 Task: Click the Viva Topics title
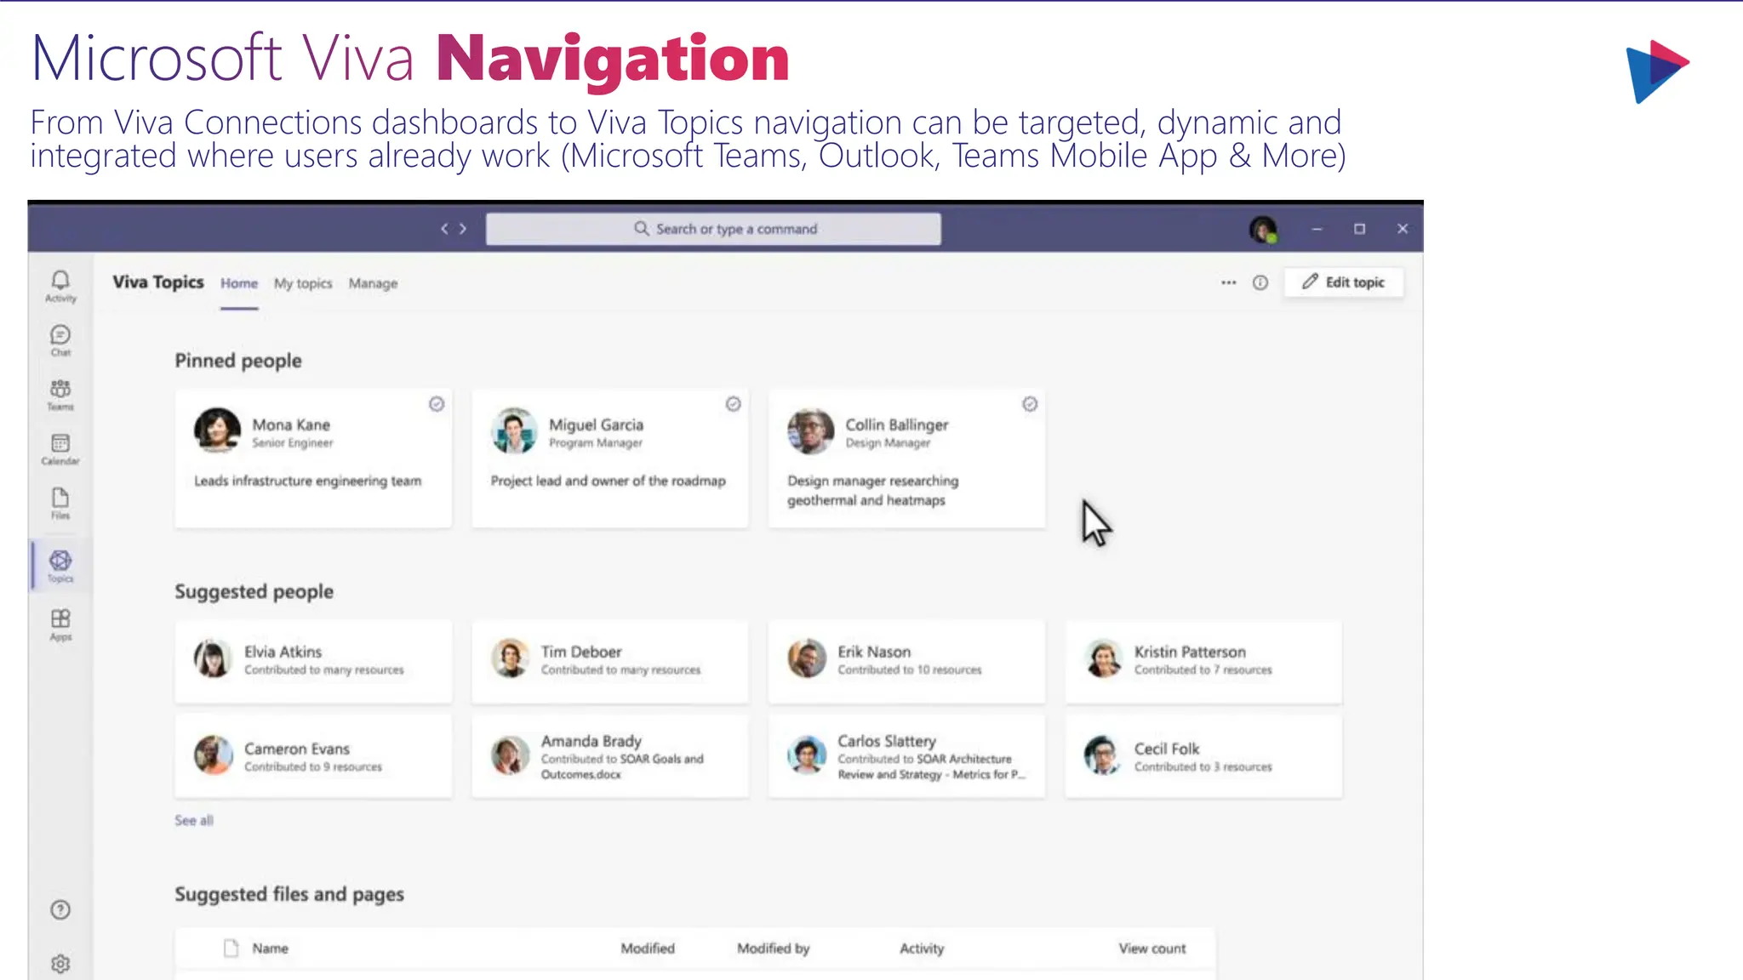coord(158,282)
